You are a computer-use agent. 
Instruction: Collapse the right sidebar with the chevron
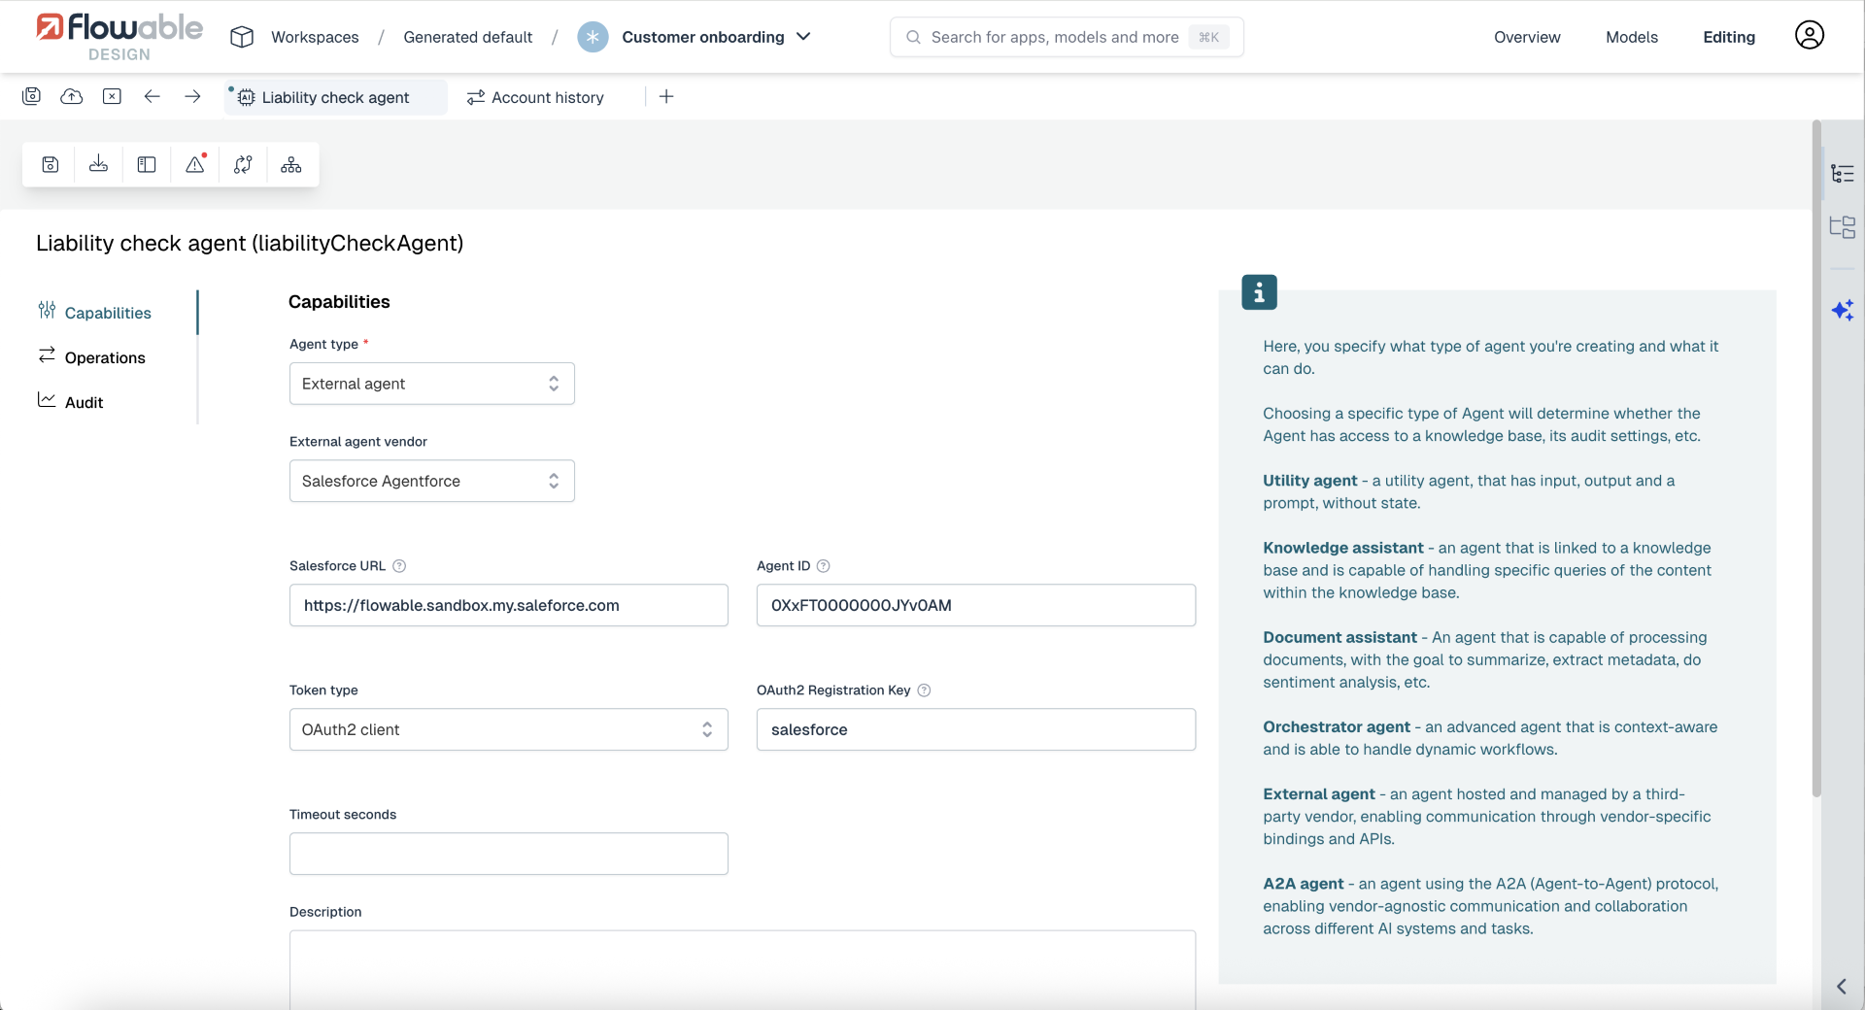point(1842,987)
